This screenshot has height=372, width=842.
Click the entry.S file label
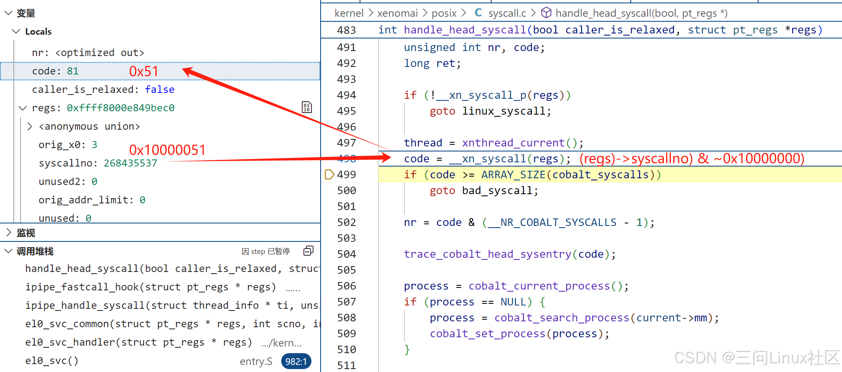click(256, 361)
